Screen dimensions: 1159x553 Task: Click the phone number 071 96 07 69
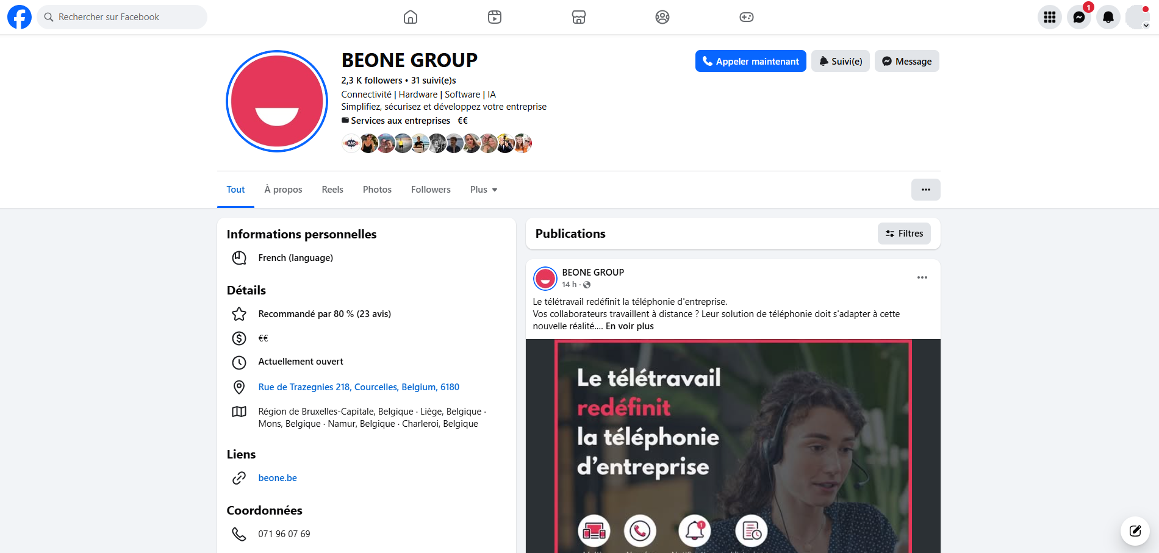(284, 534)
